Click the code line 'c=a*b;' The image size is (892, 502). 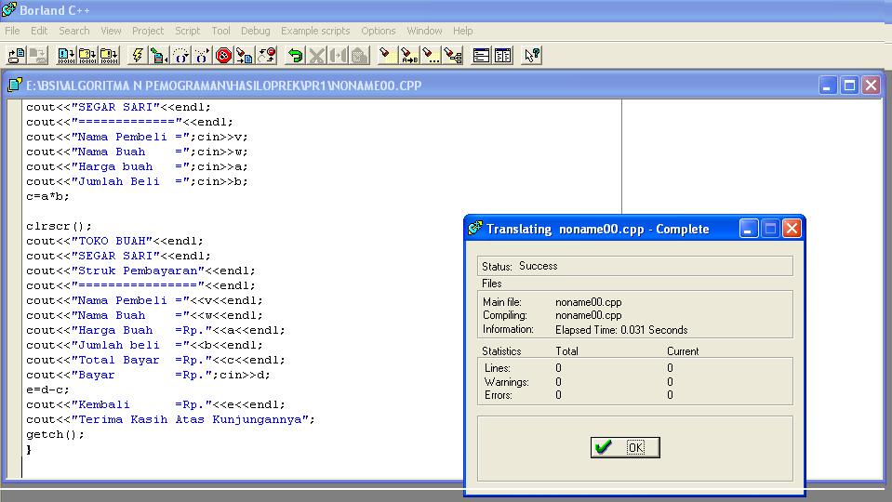click(x=47, y=196)
